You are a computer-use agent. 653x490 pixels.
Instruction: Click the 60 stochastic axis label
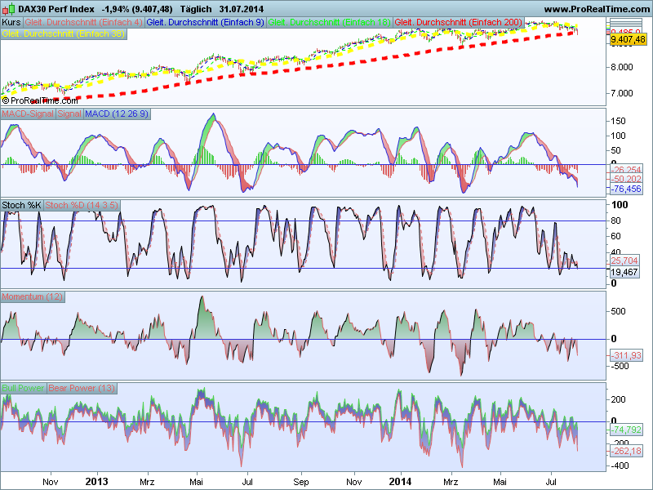(x=616, y=236)
